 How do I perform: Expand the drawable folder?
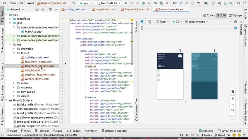point(14,49)
